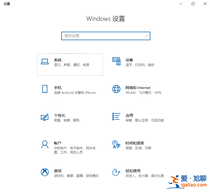Select the 轻松使用 category title
This screenshot has width=210, height=192.
133,171
